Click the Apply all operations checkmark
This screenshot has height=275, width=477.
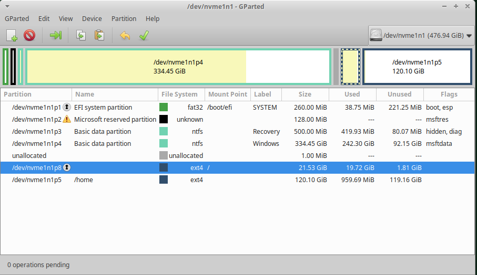(x=143, y=35)
